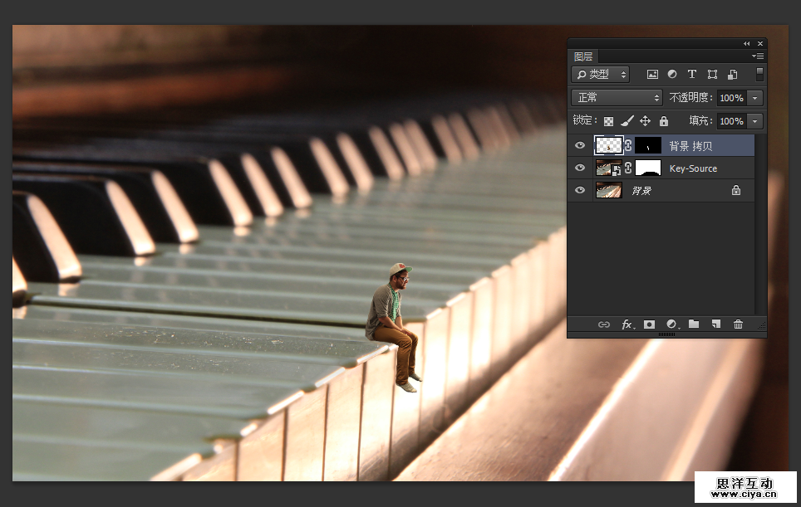Toggle visibility of Key-Source layer

click(580, 168)
